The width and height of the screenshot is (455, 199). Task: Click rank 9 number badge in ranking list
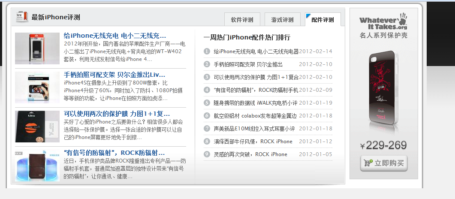(x=207, y=154)
